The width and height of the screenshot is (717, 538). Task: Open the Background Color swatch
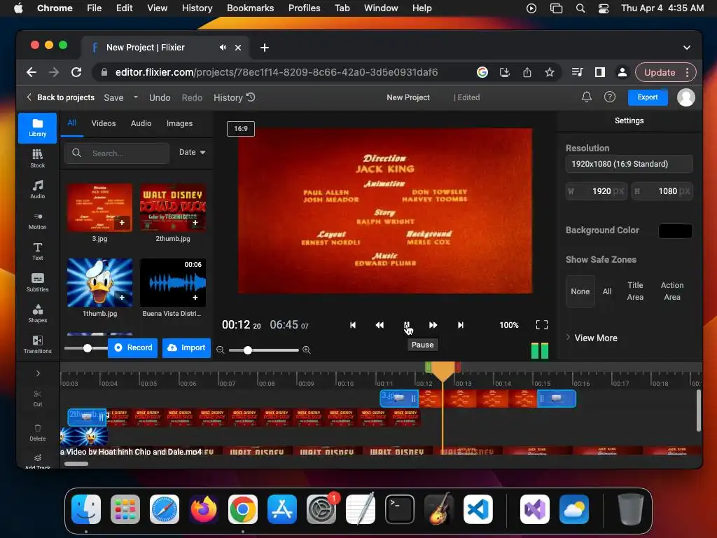pos(675,230)
